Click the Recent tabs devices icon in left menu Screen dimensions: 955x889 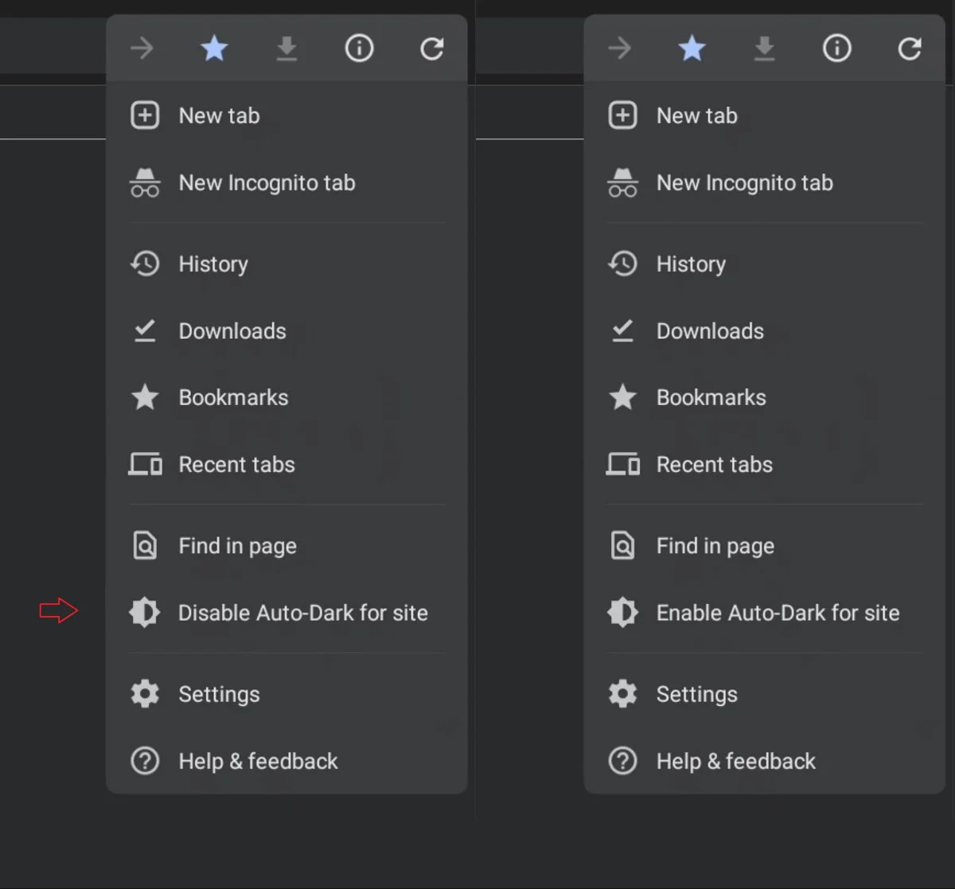[145, 464]
